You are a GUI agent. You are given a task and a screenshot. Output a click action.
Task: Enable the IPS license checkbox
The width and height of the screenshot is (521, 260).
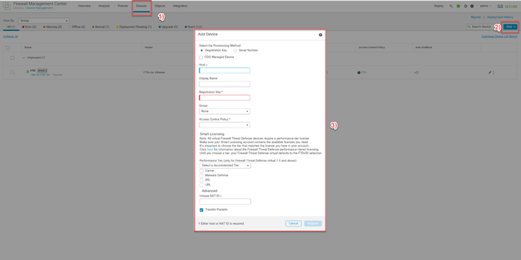202,180
